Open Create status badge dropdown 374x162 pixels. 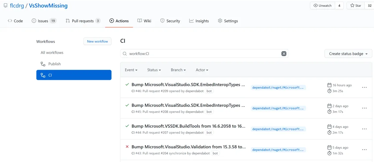[348, 54]
